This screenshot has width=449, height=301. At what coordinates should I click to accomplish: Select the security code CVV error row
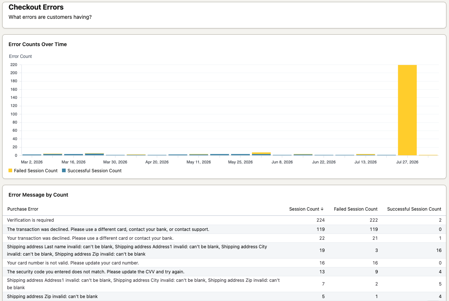pyautogui.click(x=224, y=272)
